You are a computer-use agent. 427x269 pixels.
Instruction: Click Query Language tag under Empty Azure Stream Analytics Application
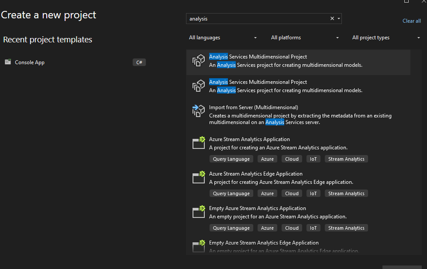(231, 228)
